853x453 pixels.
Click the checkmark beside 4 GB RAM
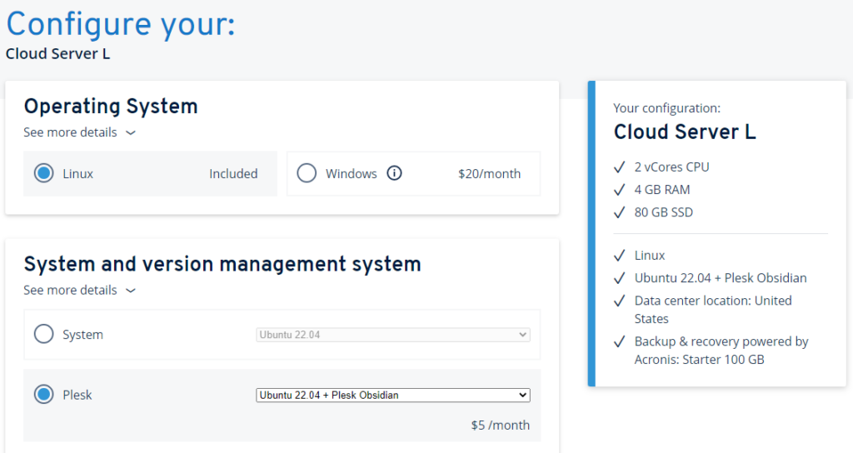pos(619,190)
